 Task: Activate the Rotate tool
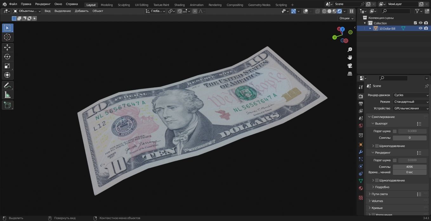(x=8, y=57)
